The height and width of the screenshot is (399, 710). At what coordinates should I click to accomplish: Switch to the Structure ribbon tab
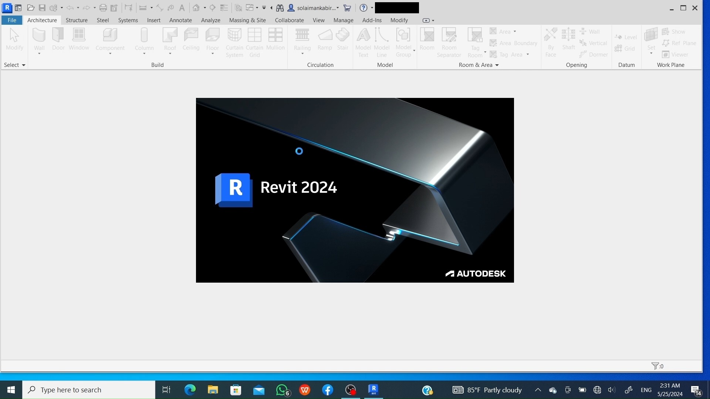[x=77, y=20]
